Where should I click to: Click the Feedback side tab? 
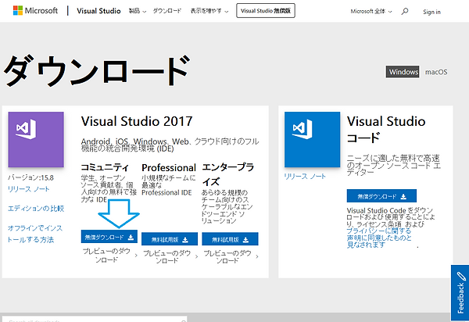tap(460, 293)
